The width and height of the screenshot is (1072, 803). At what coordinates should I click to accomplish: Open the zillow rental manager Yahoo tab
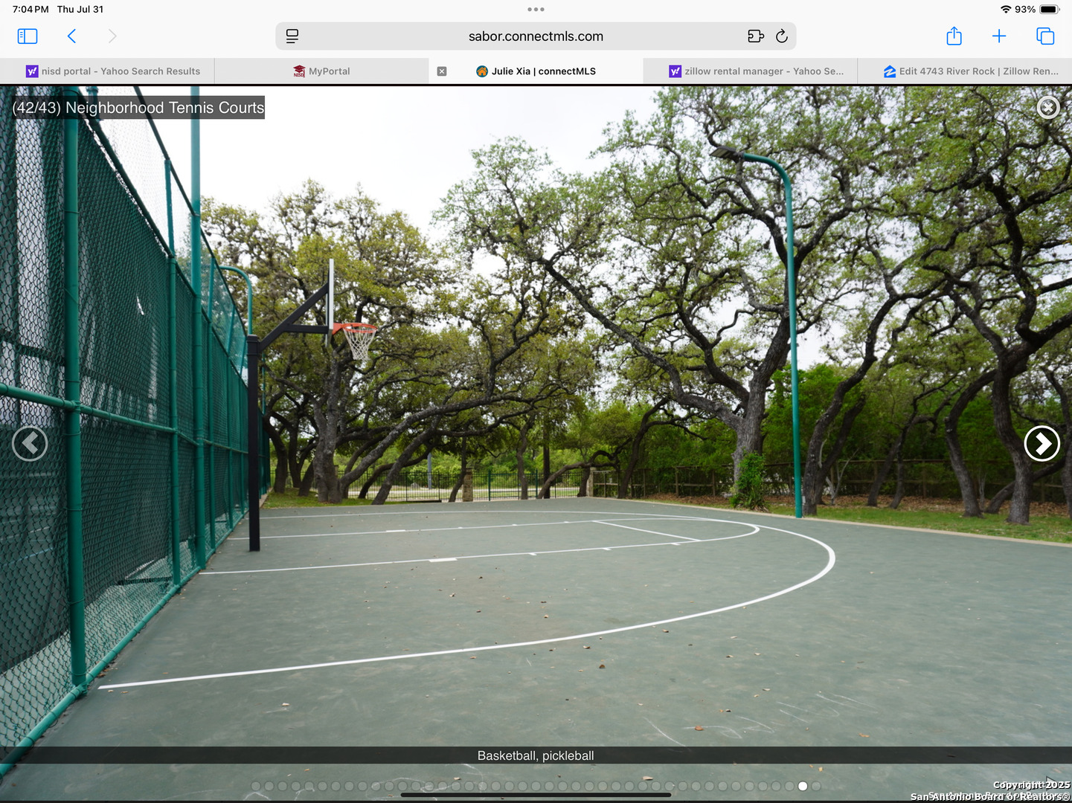point(756,71)
